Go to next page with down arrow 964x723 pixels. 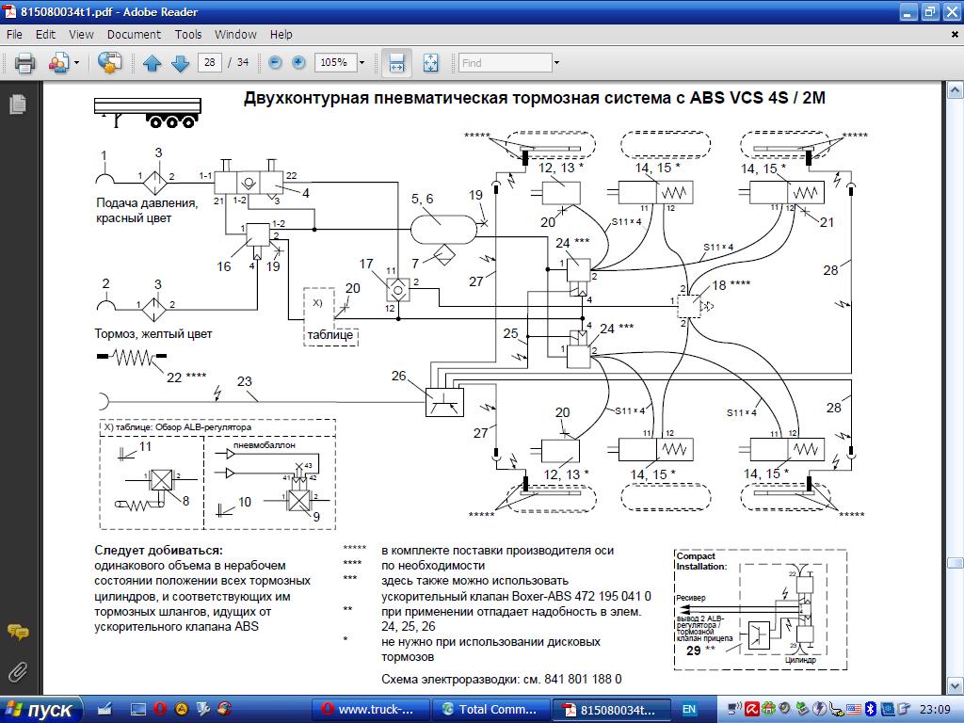click(x=180, y=63)
